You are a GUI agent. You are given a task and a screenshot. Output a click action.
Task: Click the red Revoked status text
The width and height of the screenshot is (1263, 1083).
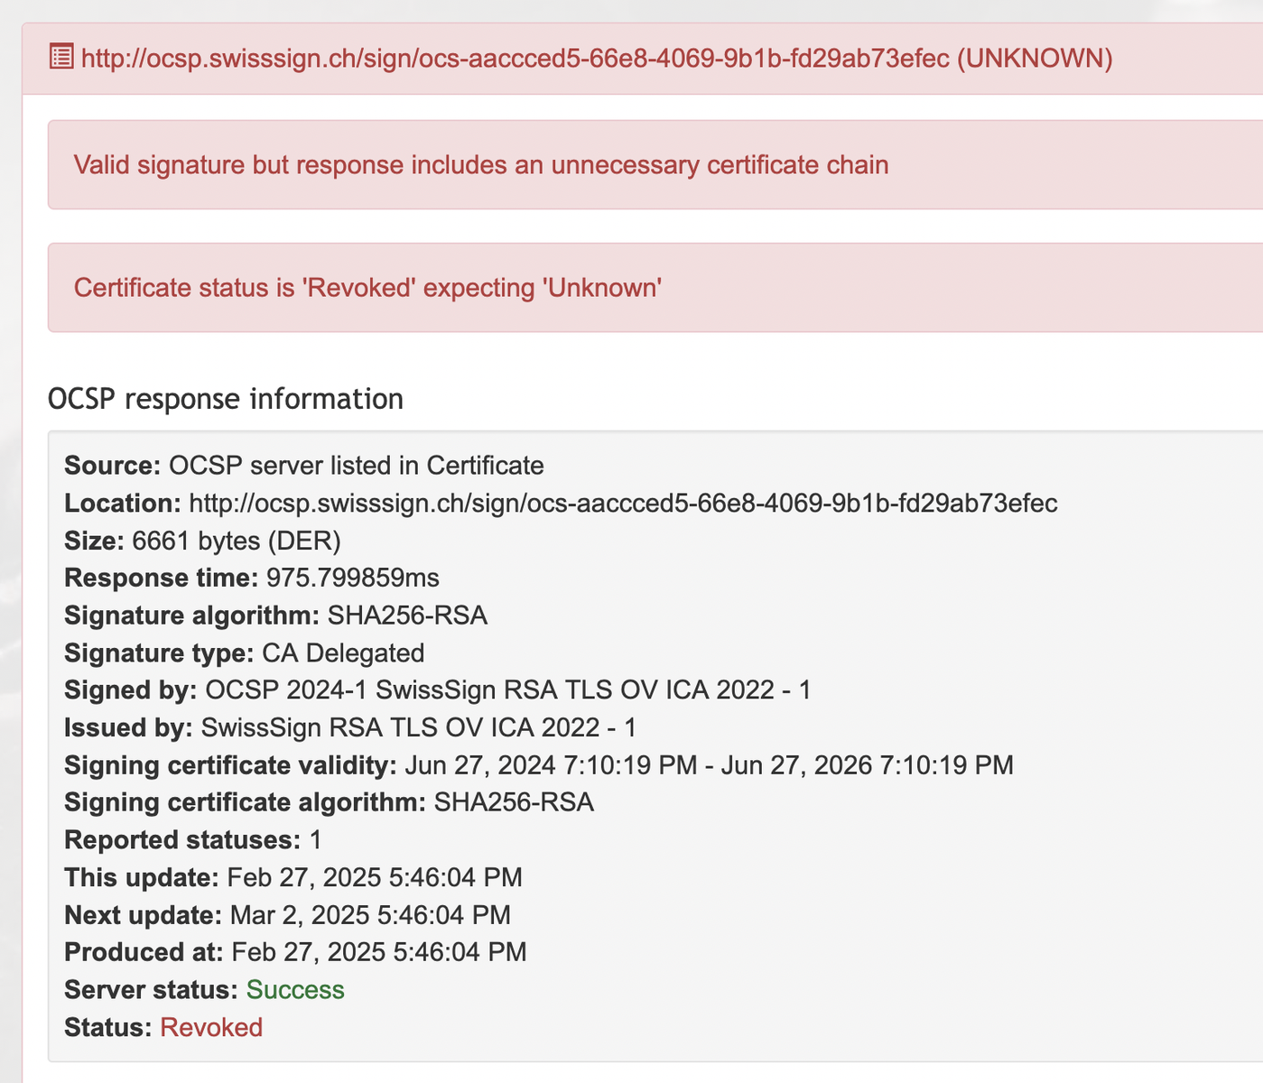[x=211, y=1027]
